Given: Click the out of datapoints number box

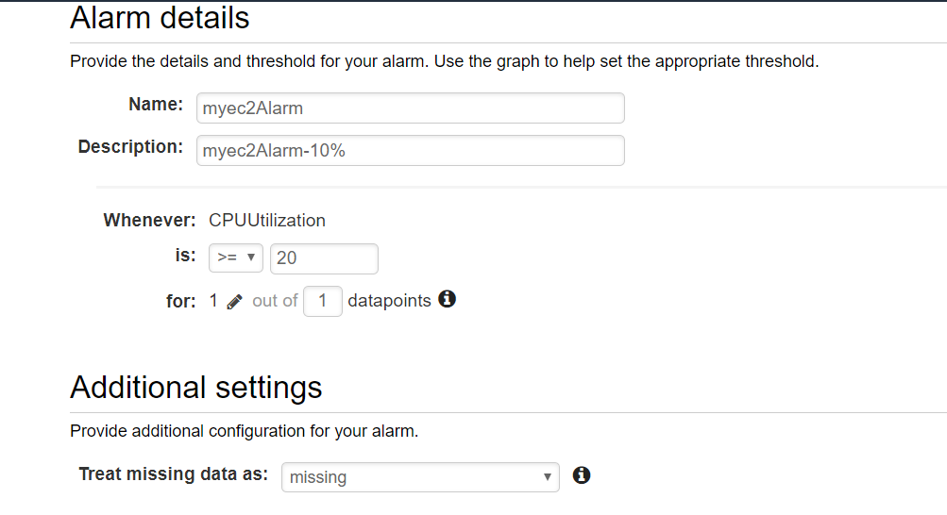Looking at the screenshot, I should (x=323, y=301).
